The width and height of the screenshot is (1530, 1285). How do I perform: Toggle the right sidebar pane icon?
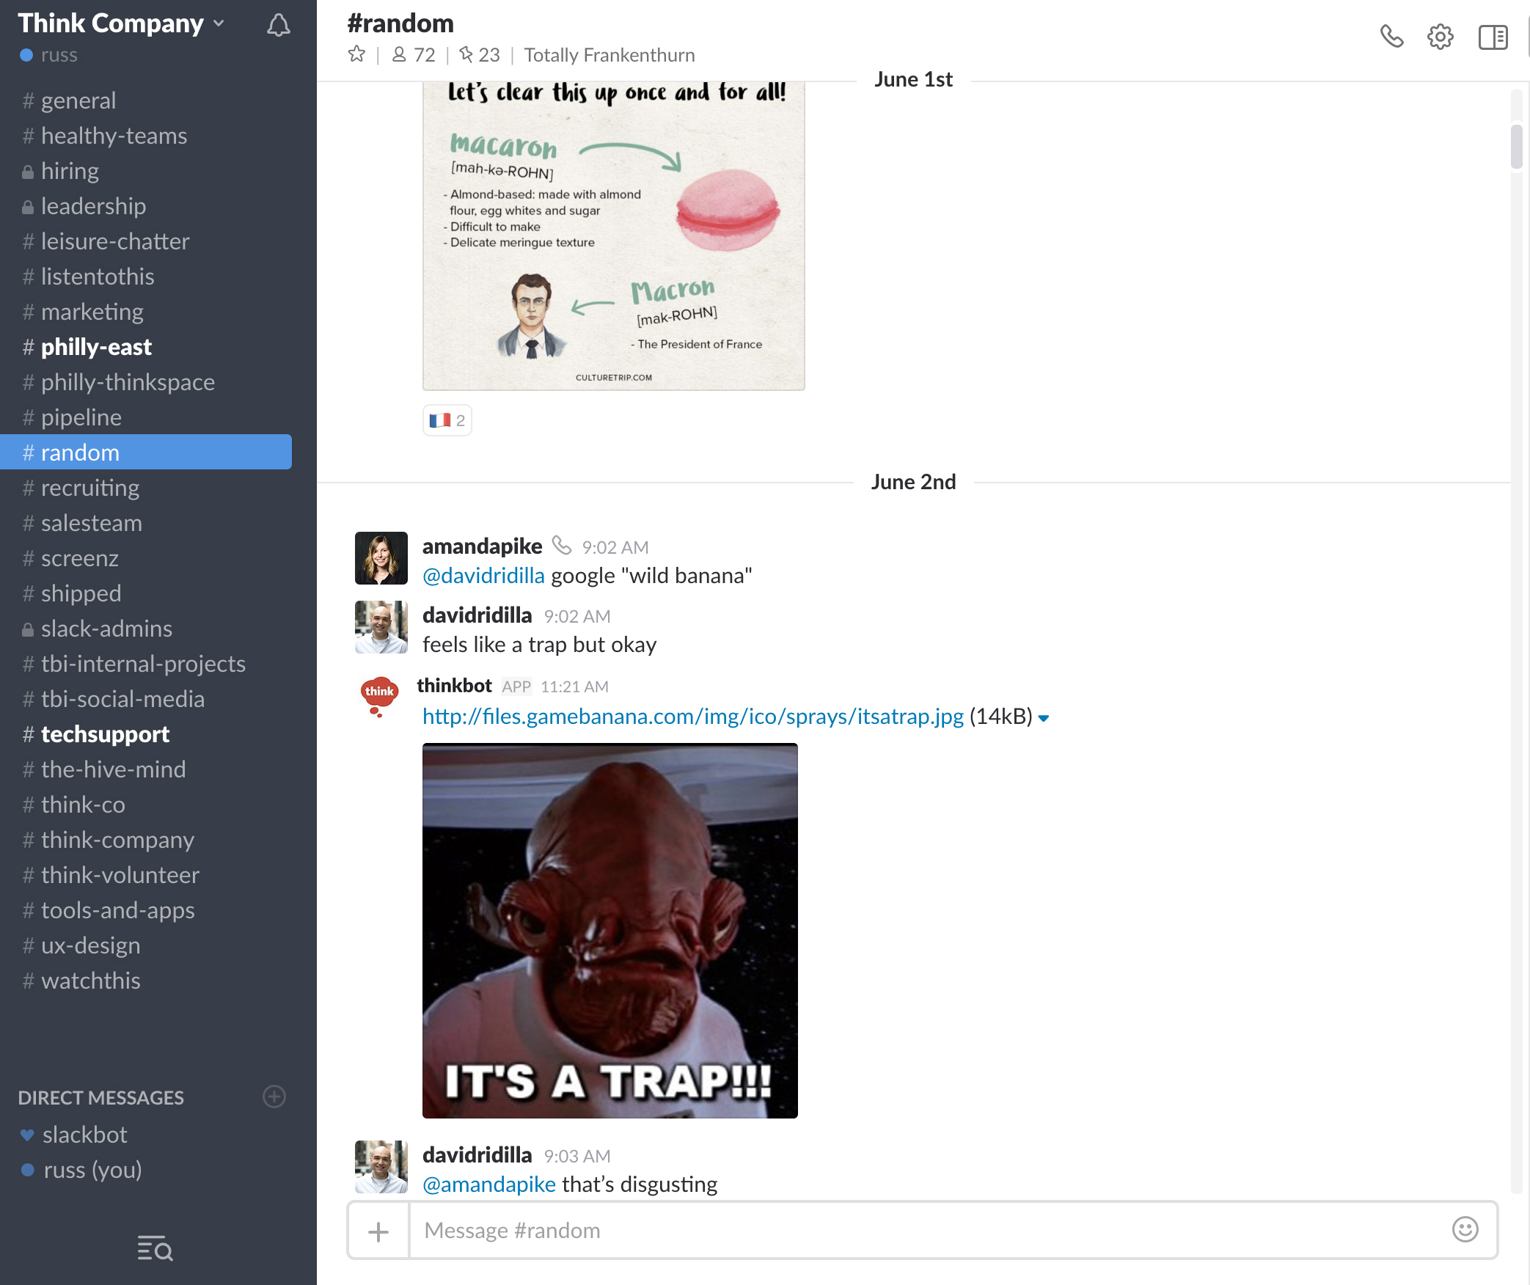click(1493, 37)
